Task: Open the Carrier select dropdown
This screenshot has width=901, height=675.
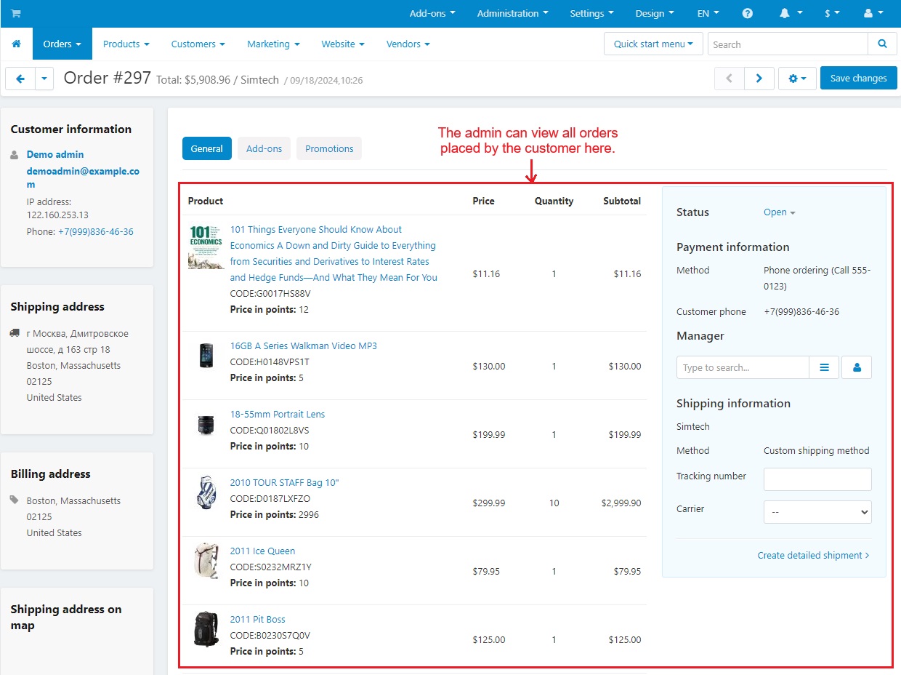Action: click(x=817, y=512)
